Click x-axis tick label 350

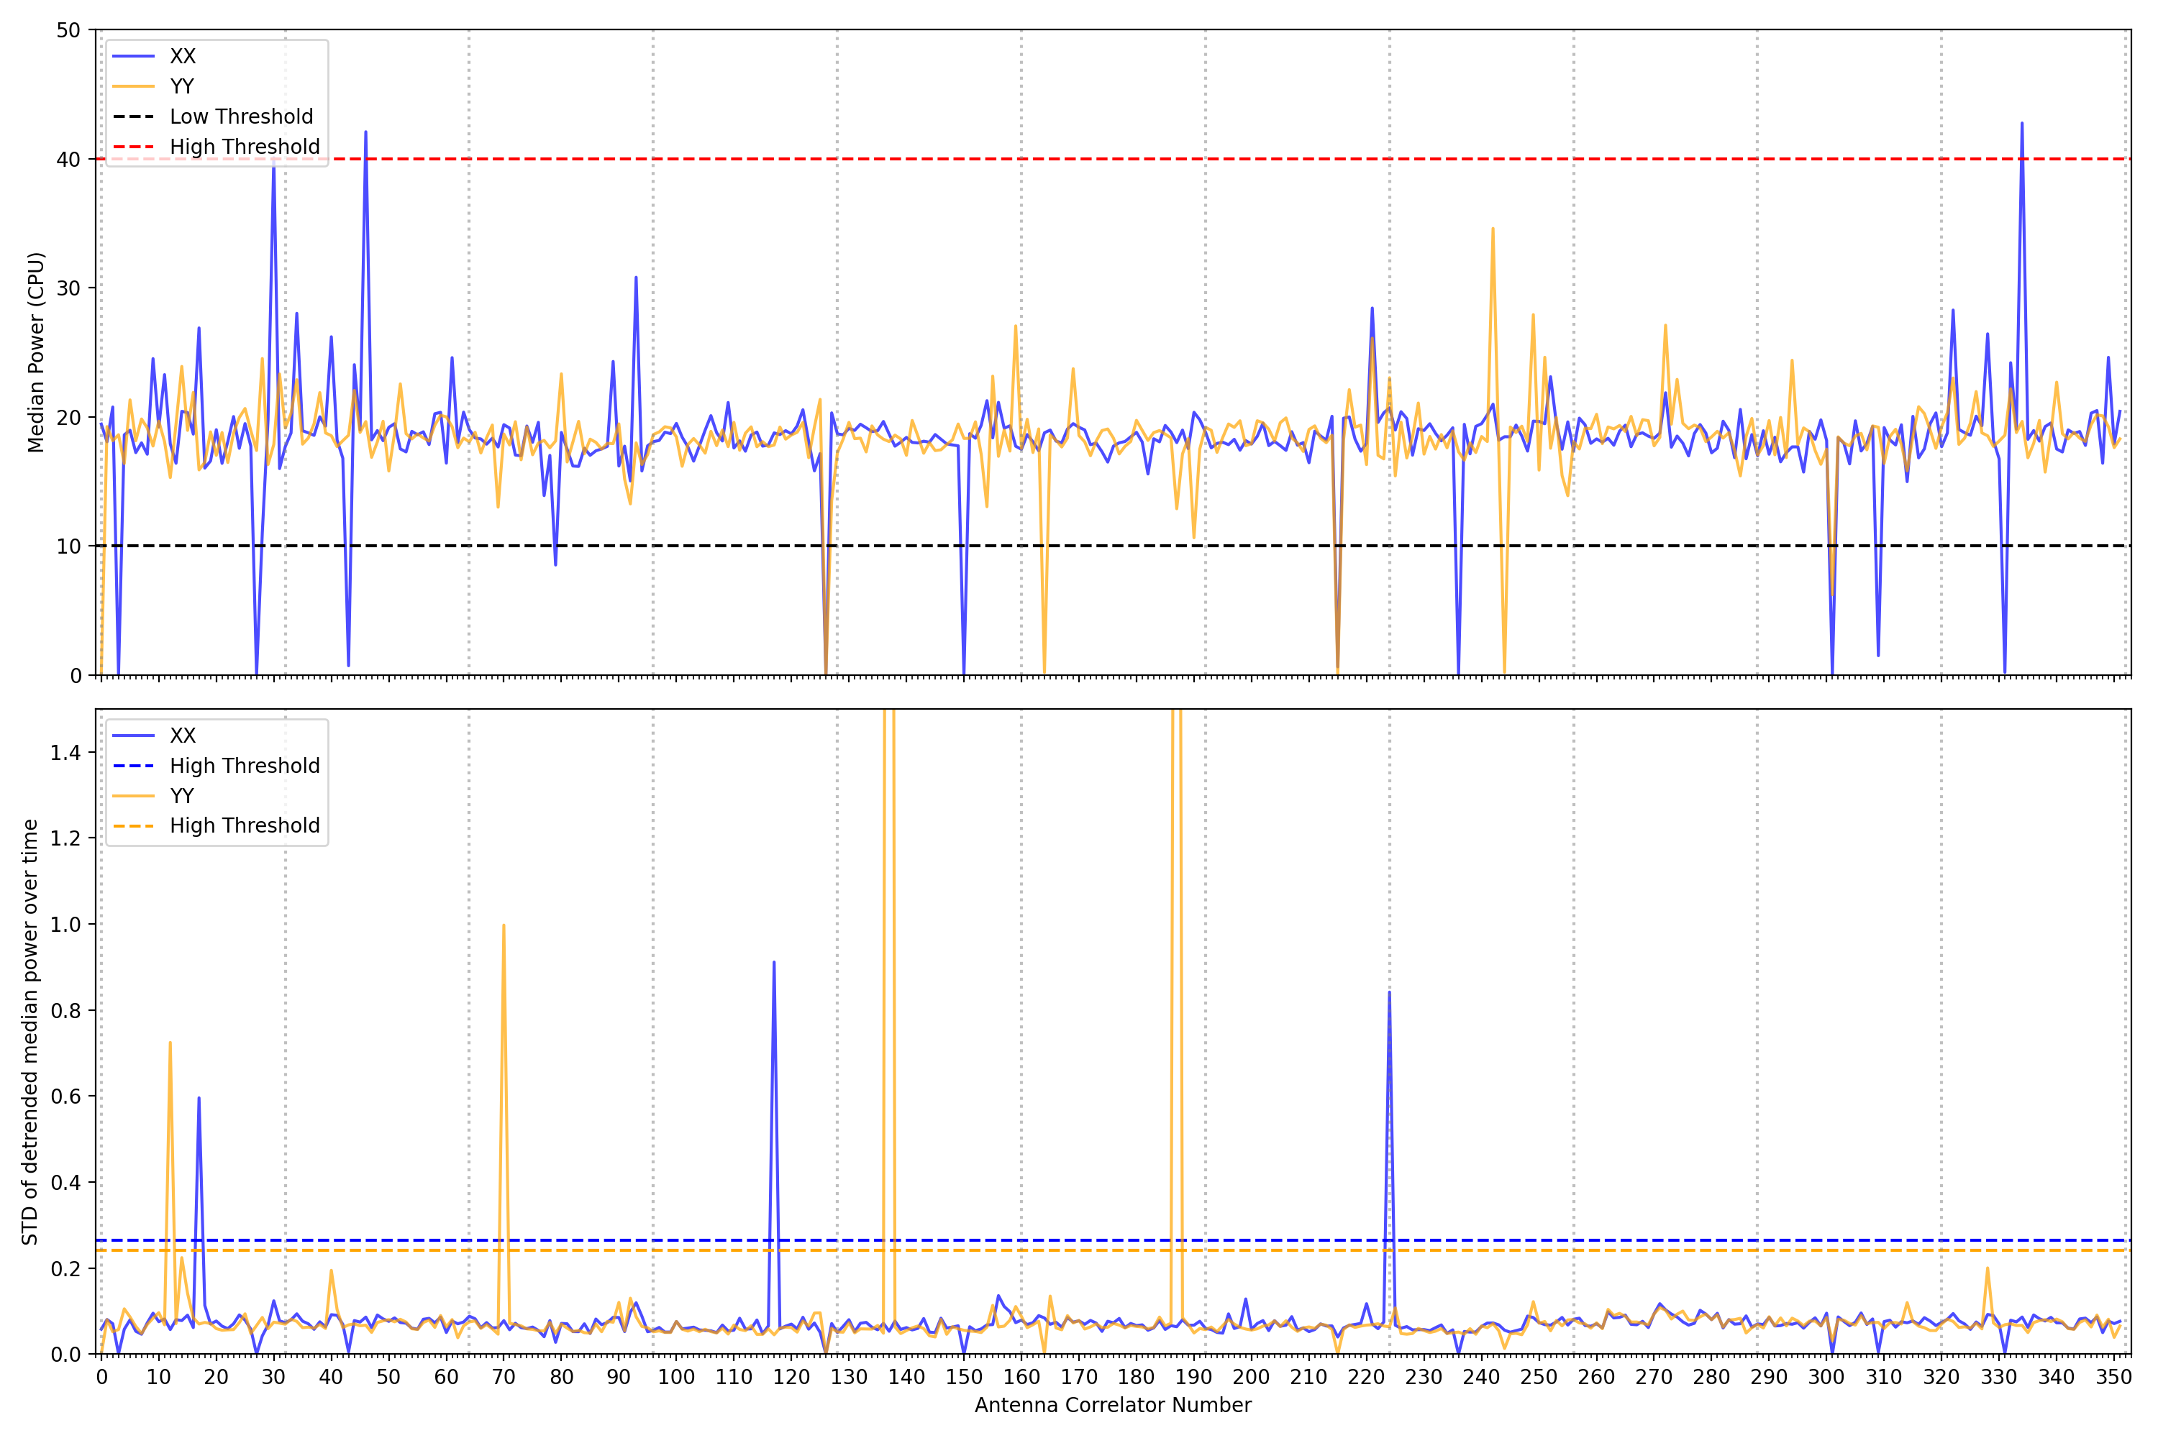tap(2113, 1377)
